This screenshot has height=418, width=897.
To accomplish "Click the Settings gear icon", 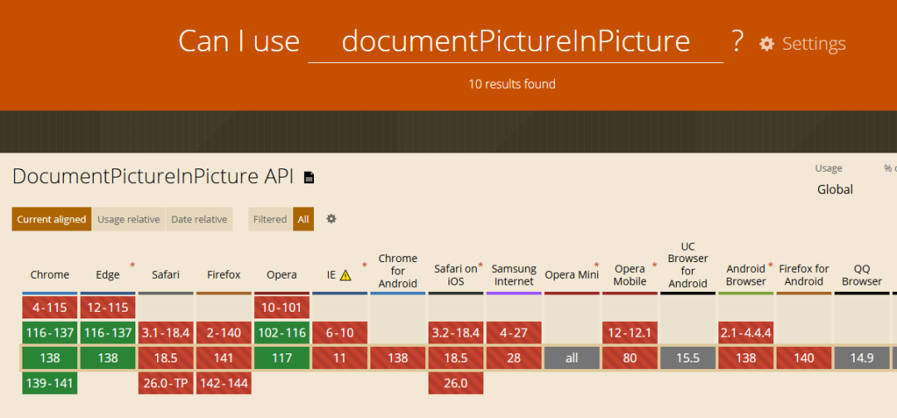I will tap(767, 44).
